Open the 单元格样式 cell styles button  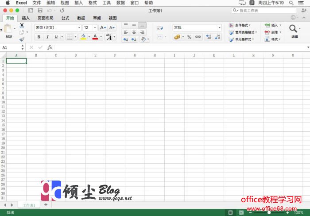pos(241,39)
